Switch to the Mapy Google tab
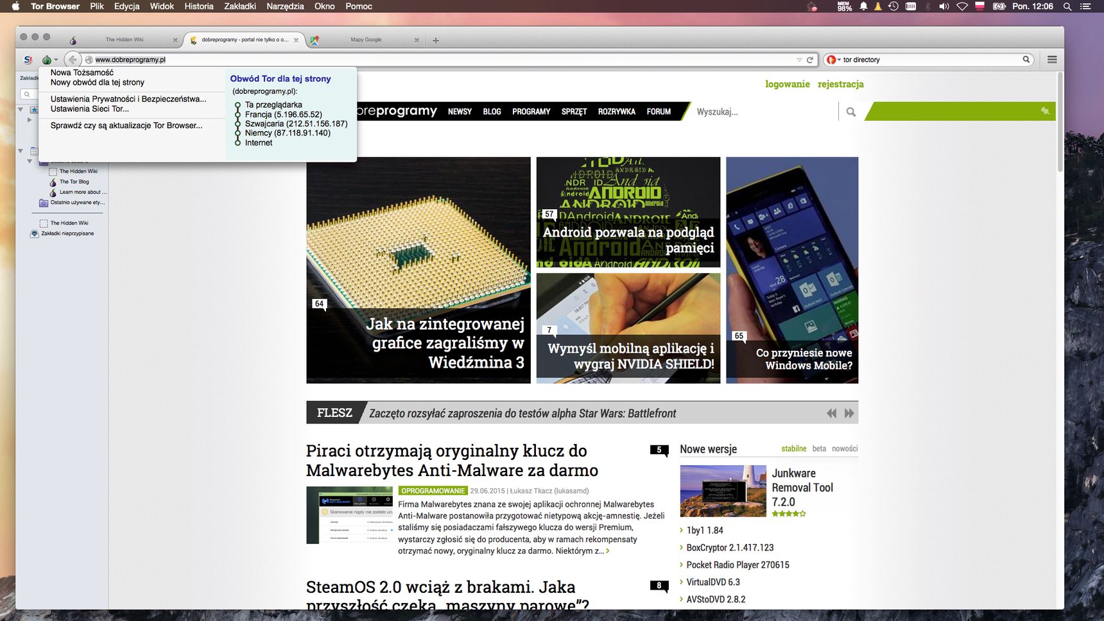 click(x=366, y=40)
